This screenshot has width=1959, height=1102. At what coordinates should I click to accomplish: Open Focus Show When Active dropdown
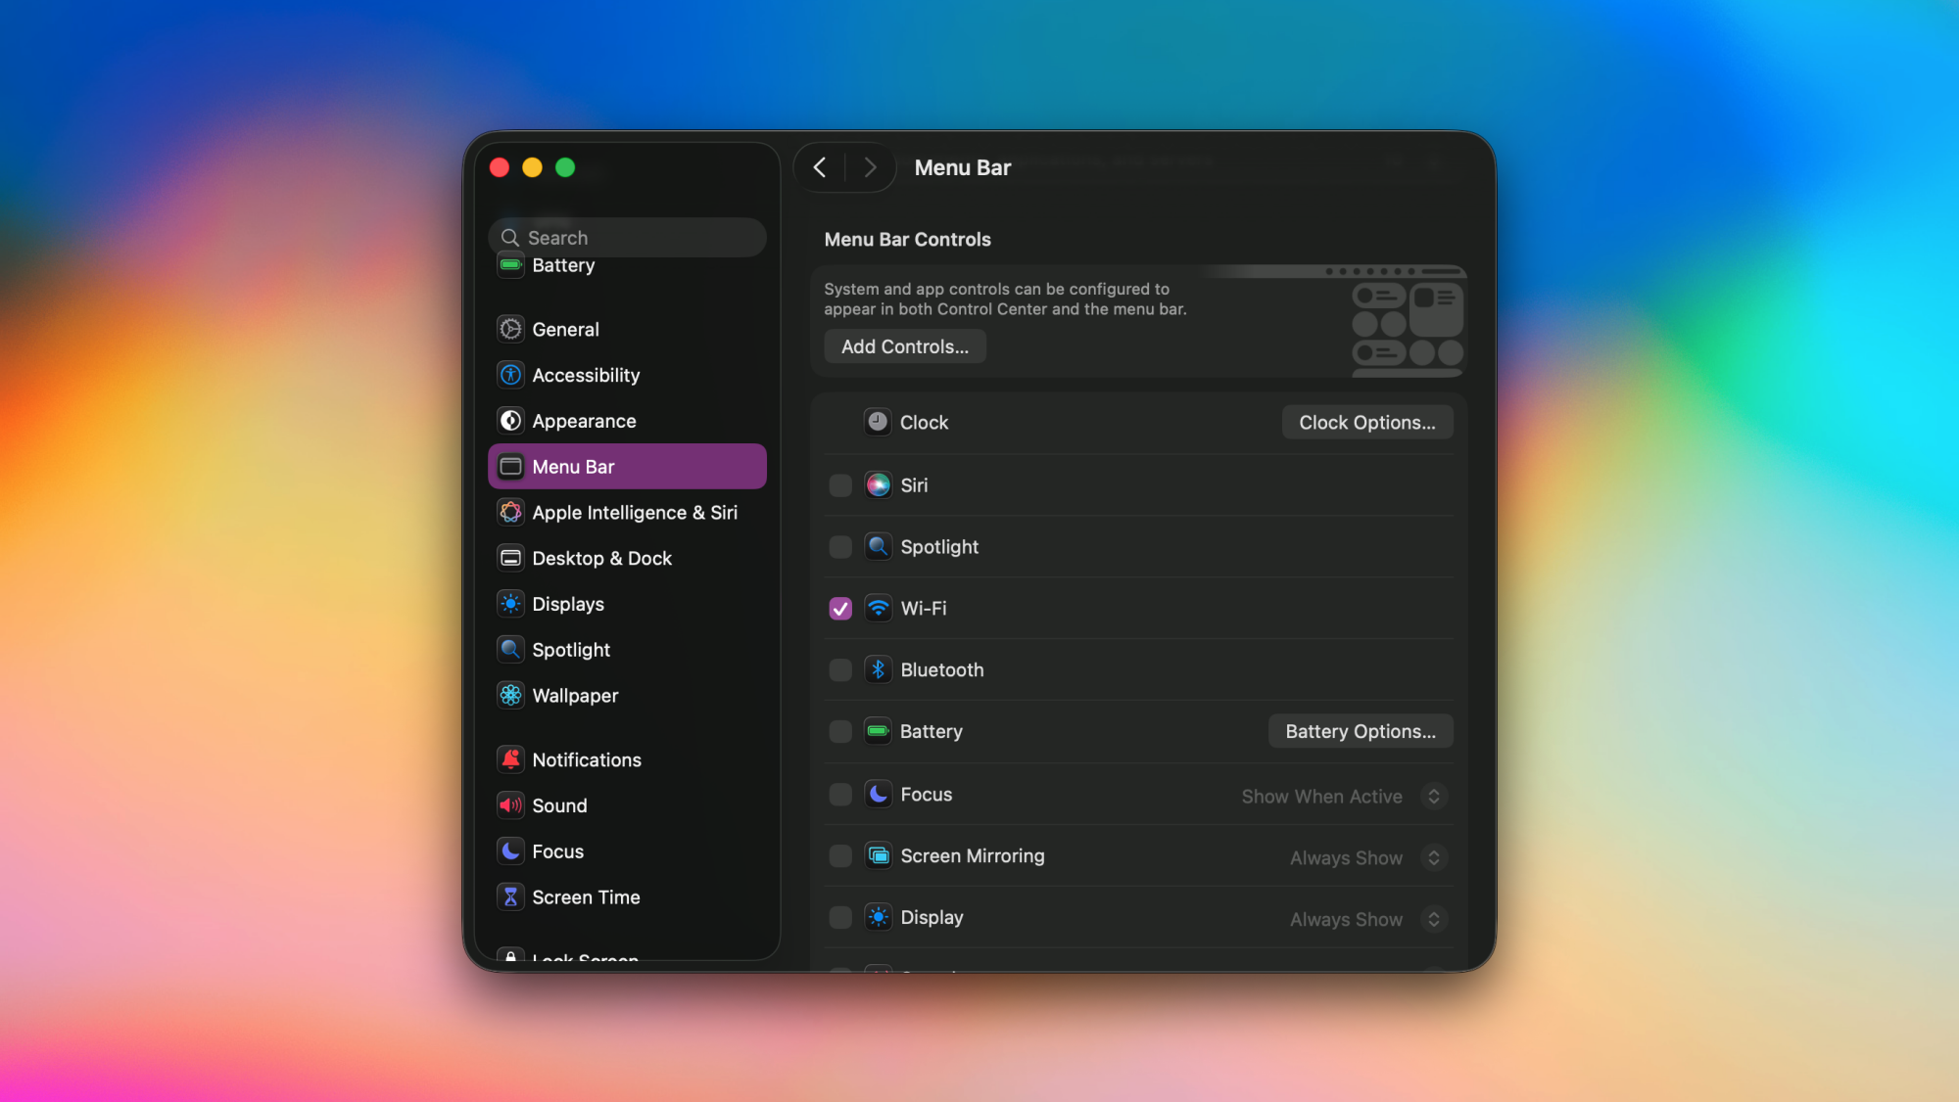tap(1433, 796)
